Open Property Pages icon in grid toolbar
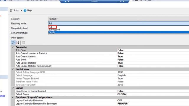189x106 pixels. tap(23, 42)
